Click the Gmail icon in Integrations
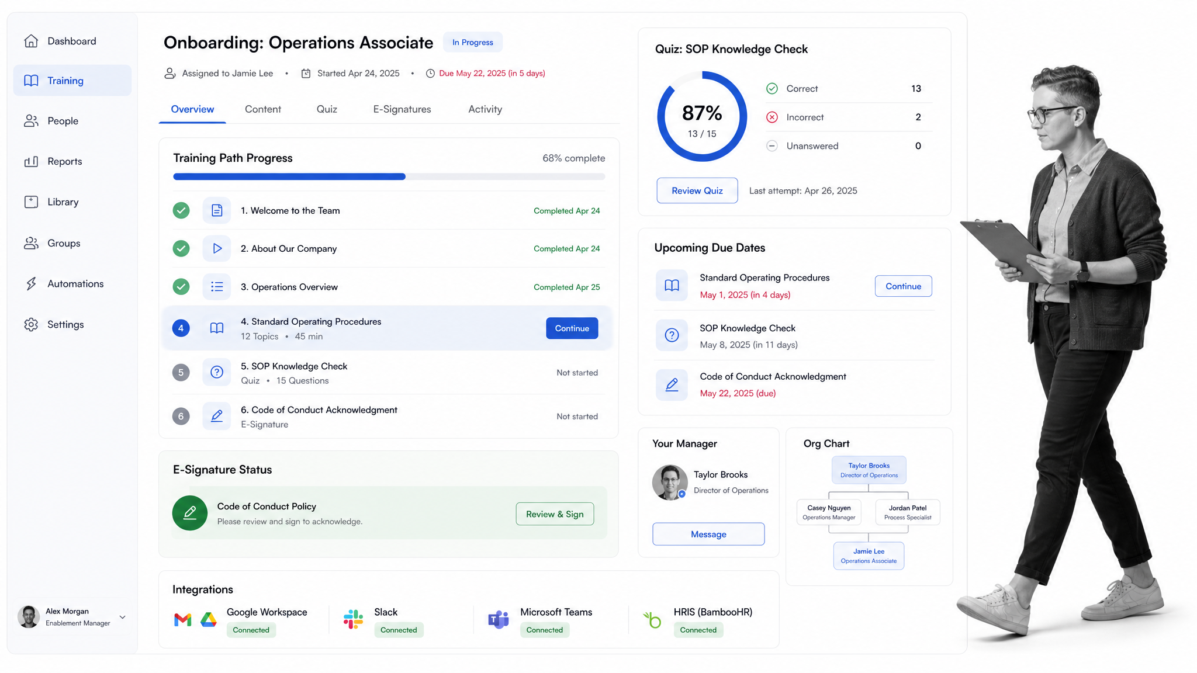 point(183,620)
